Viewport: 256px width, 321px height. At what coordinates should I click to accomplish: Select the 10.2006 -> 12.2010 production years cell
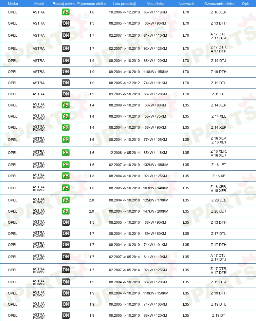pos(124,12)
